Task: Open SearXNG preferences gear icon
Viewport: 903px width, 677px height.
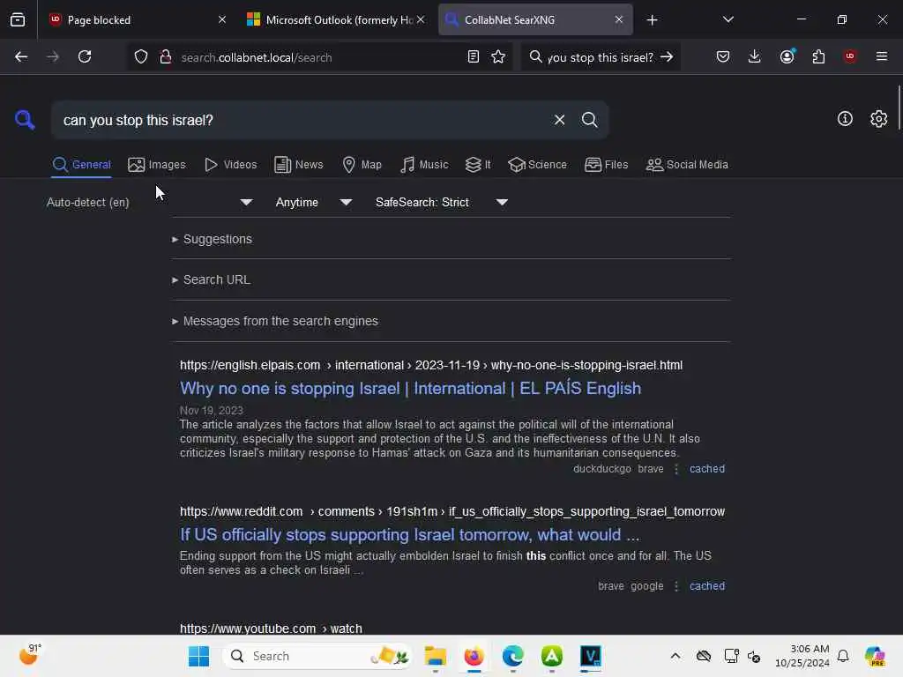Action: click(x=878, y=119)
